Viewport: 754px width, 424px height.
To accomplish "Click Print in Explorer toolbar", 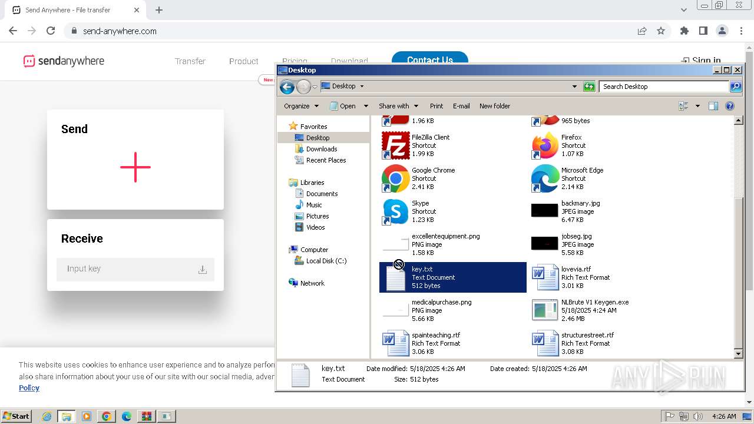I will pos(436,106).
